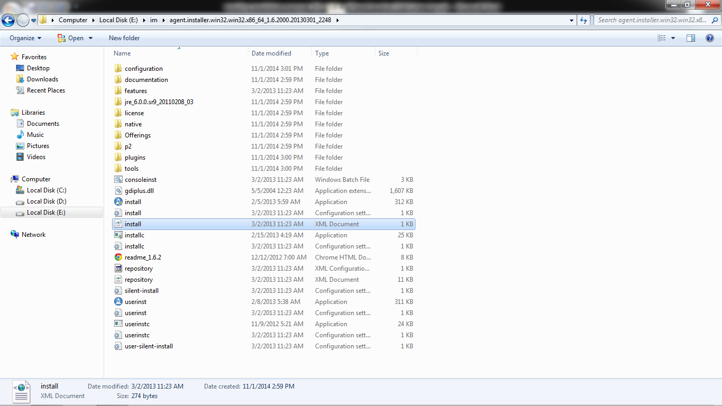Click the New folder button
The width and height of the screenshot is (722, 406).
tap(124, 38)
